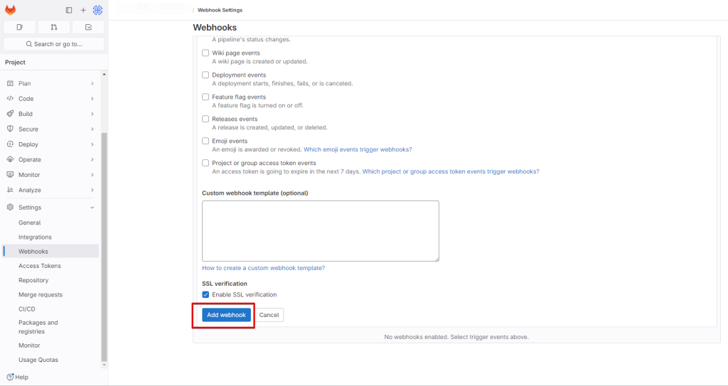Open the merge requests icon button
The image size is (728, 386).
pyautogui.click(x=54, y=27)
